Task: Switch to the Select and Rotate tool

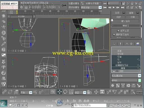Action: click(x=65, y=92)
